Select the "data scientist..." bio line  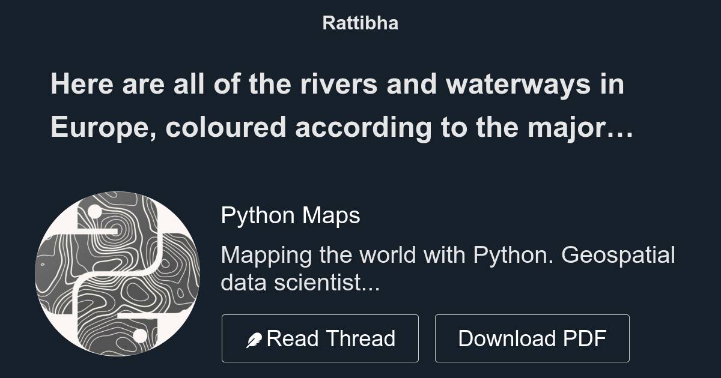pyautogui.click(x=300, y=282)
